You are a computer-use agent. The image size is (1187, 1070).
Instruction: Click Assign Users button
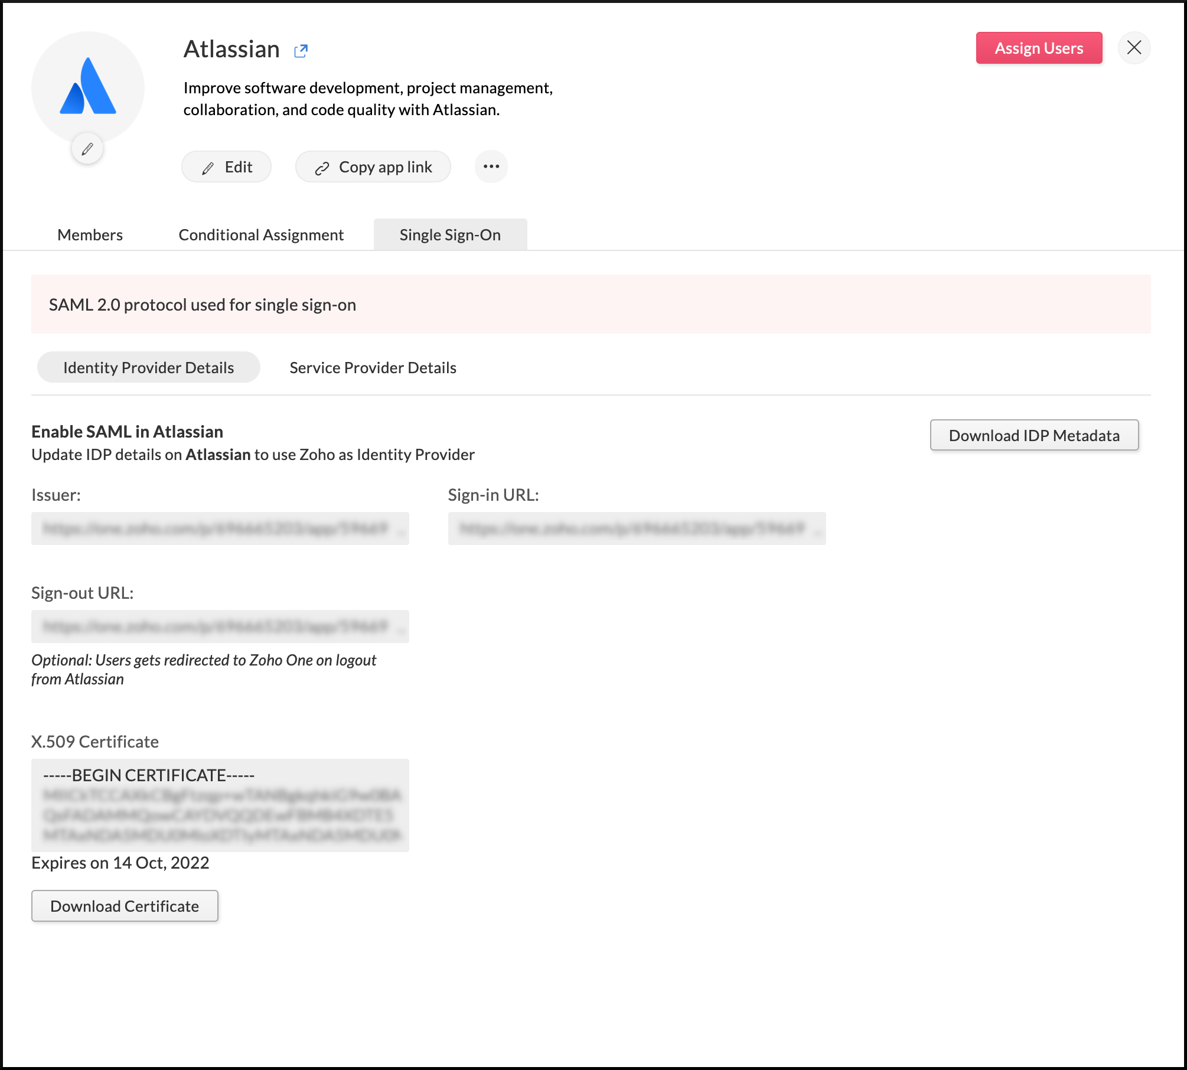tap(1039, 48)
